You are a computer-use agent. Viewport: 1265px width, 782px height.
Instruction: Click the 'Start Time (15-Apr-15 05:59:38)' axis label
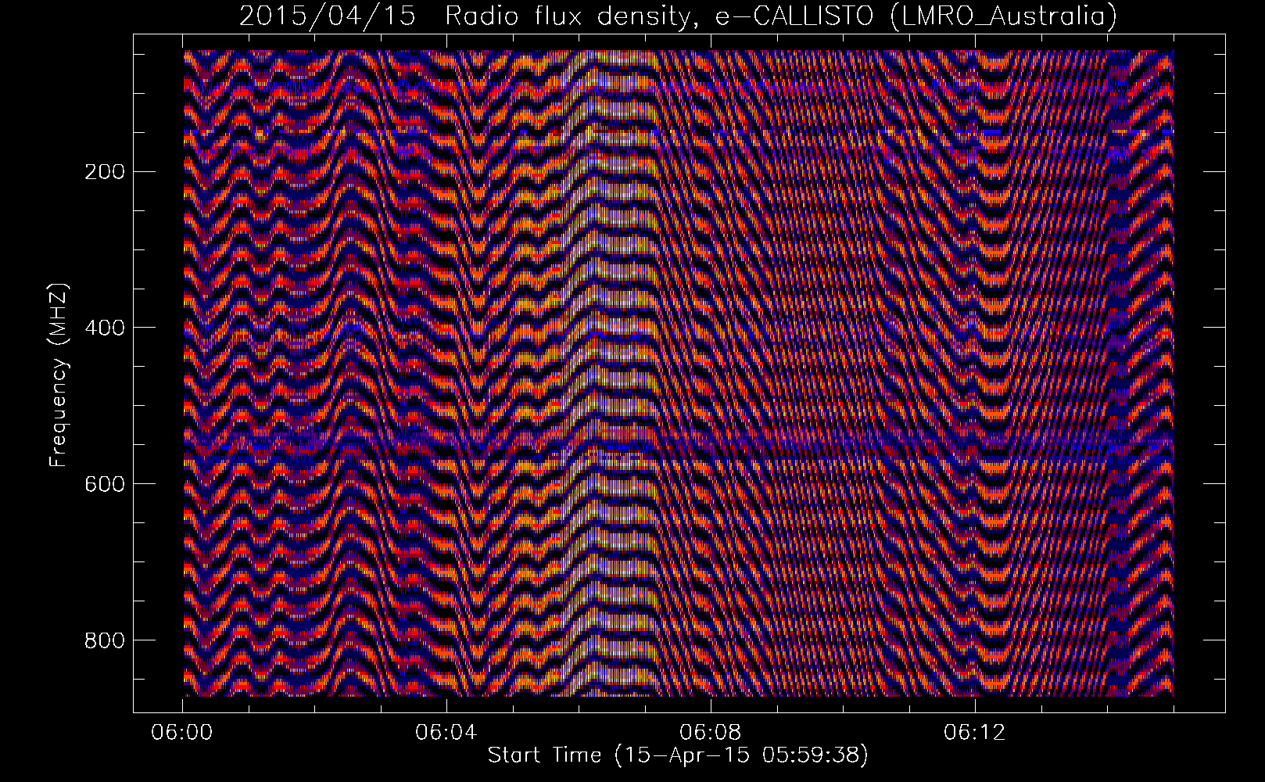click(x=678, y=755)
